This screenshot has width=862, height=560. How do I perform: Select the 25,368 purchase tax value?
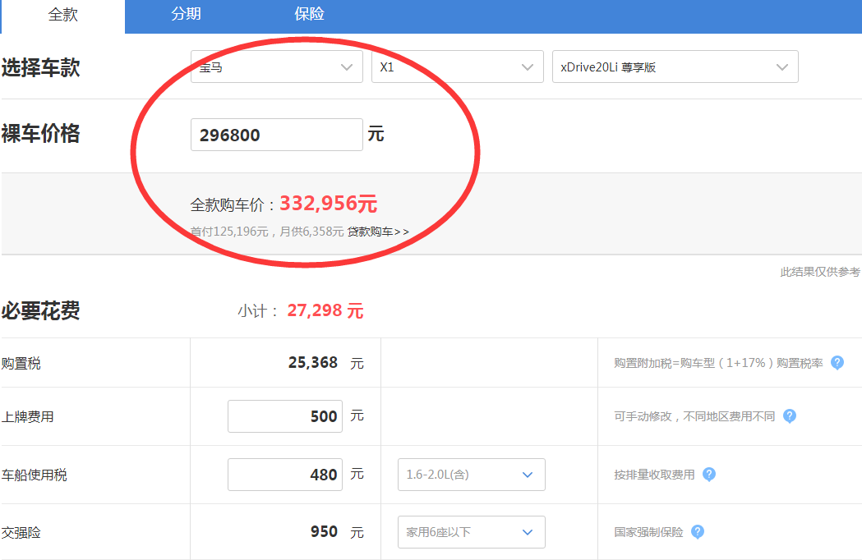coord(313,363)
